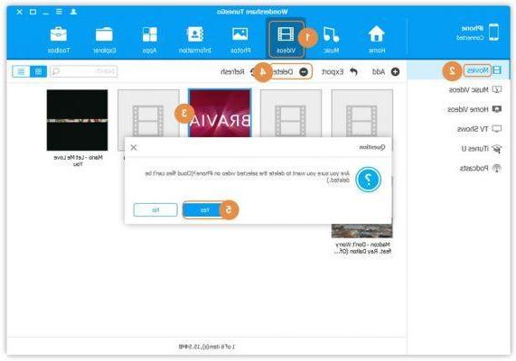Click the 'Mario - Let Me Love You' caption
Image resolution: width=516 pixels, height=361 pixels.
(78, 161)
